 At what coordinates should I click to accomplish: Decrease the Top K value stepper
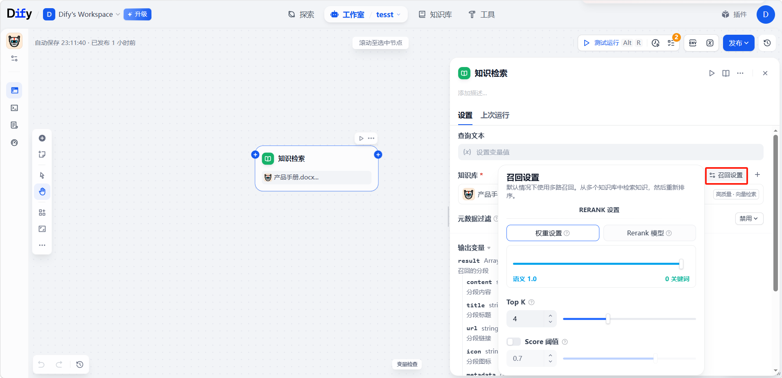pyautogui.click(x=550, y=322)
